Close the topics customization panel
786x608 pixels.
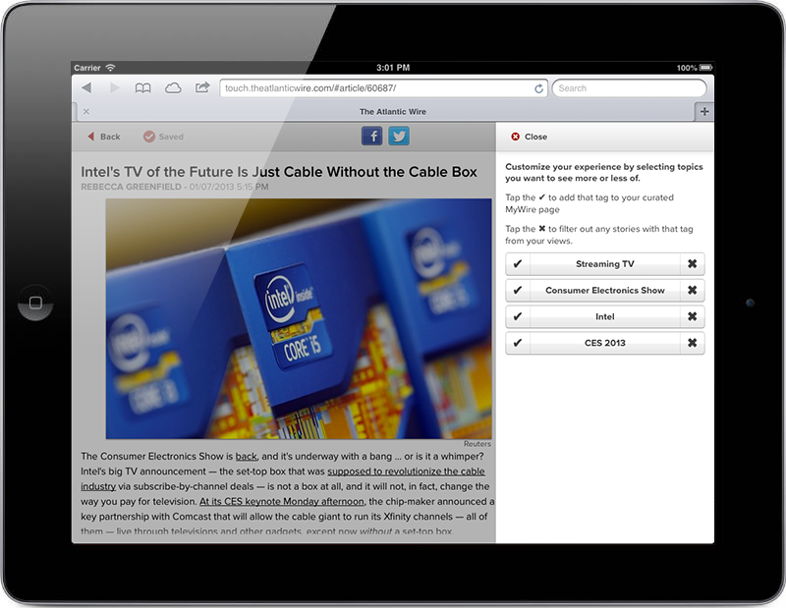(529, 137)
